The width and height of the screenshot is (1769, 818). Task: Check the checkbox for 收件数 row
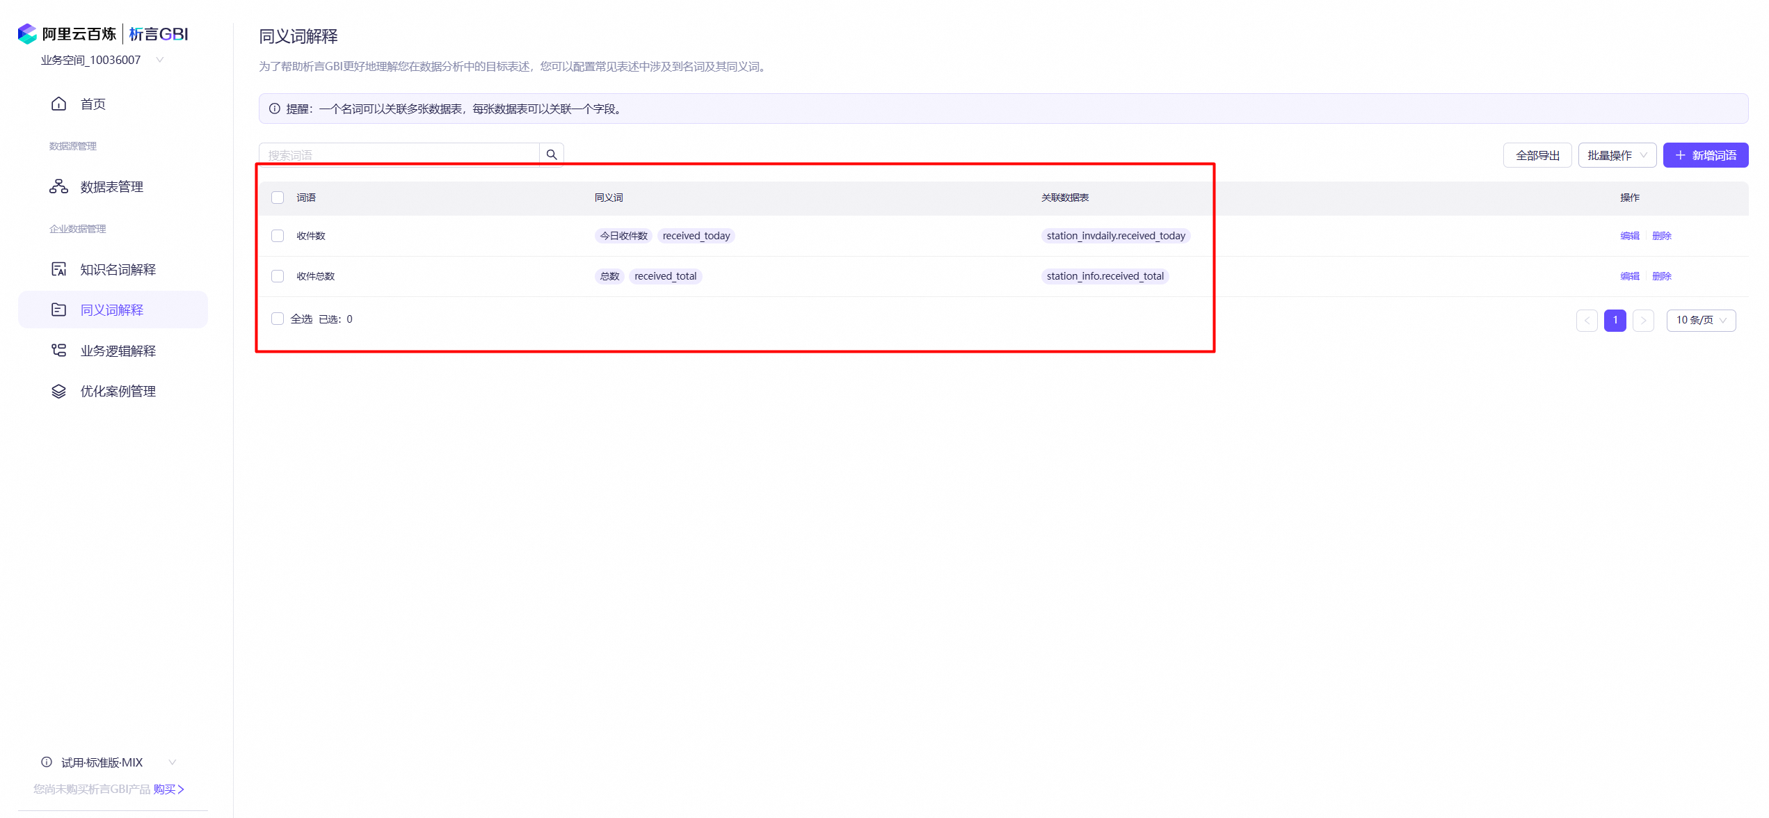pyautogui.click(x=278, y=236)
